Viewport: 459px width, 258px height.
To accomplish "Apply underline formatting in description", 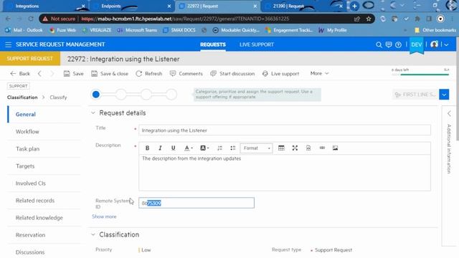I will (x=173, y=148).
